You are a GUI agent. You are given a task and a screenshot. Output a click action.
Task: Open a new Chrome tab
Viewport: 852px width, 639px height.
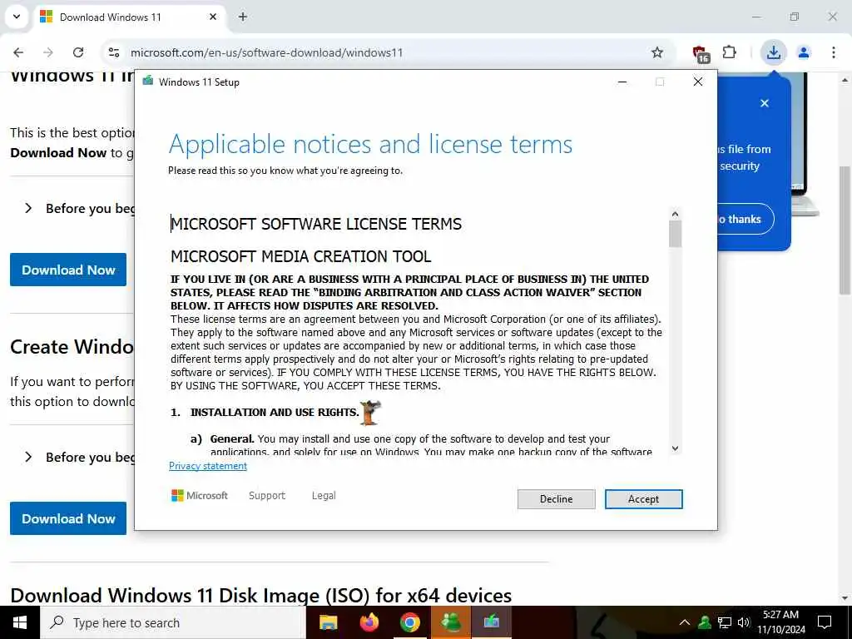point(243,17)
